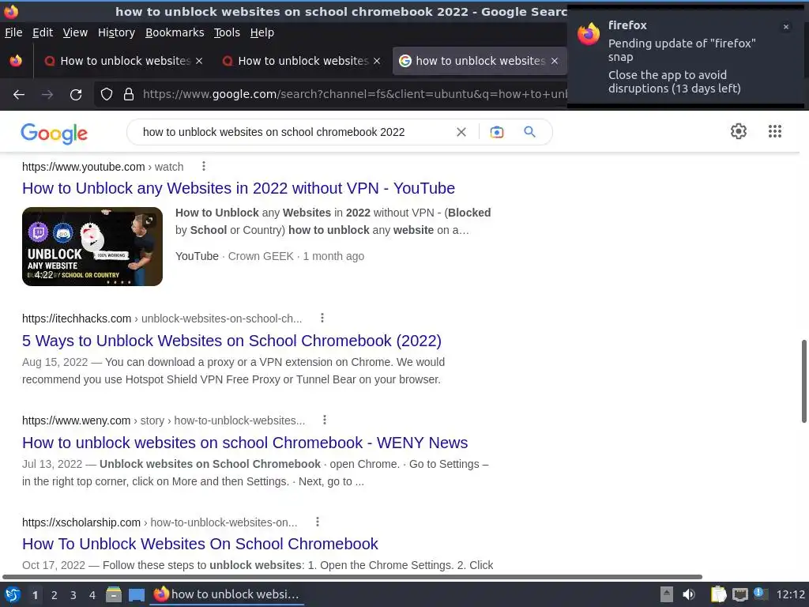
Task: Close the active Google search tab
Action: 555,61
